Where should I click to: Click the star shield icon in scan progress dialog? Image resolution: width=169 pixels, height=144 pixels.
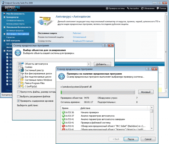click(62, 76)
